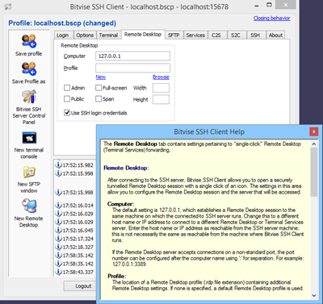Enable the Admin checkbox
This screenshot has height=304, width=323.
pyautogui.click(x=67, y=88)
